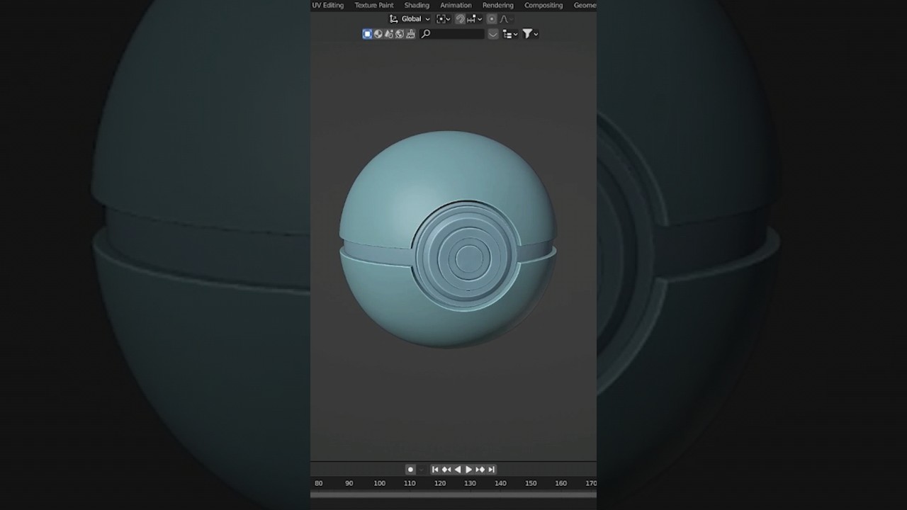Jump to the timeline start frame
This screenshot has height=510, width=907.
click(x=435, y=470)
